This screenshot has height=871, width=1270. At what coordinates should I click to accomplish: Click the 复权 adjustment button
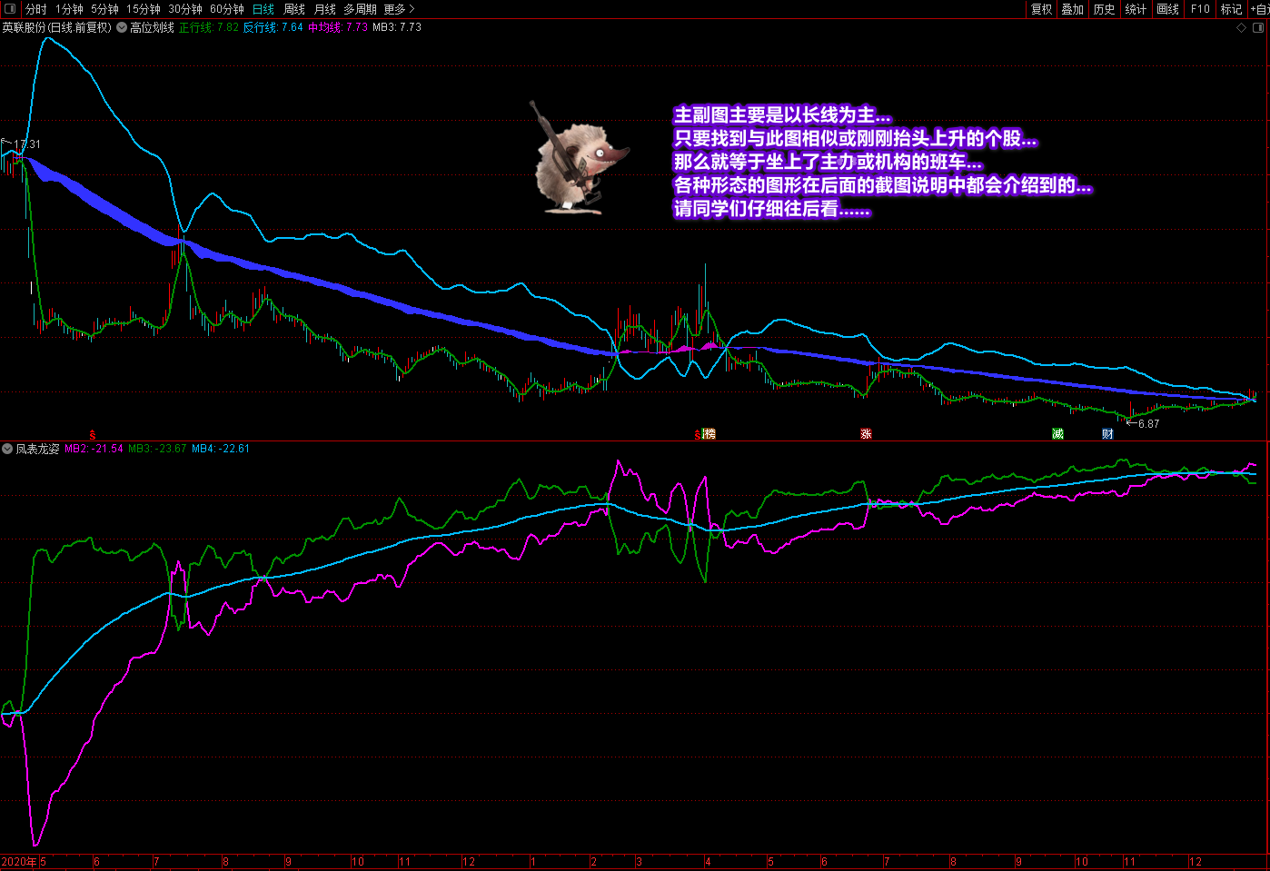pos(1041,9)
